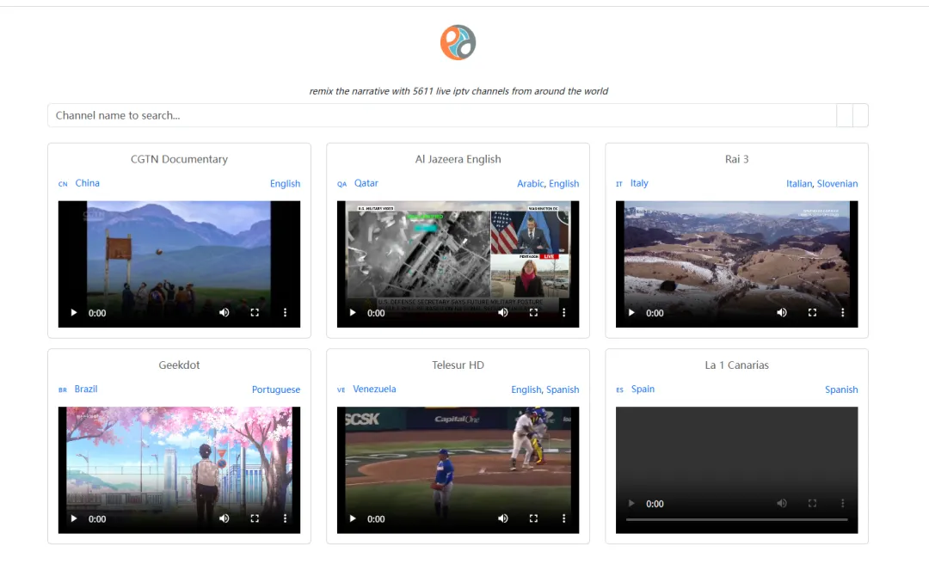Image resolution: width=929 pixels, height=564 pixels.
Task: Select Italian language on Rai 3 card
Action: pyautogui.click(x=798, y=184)
